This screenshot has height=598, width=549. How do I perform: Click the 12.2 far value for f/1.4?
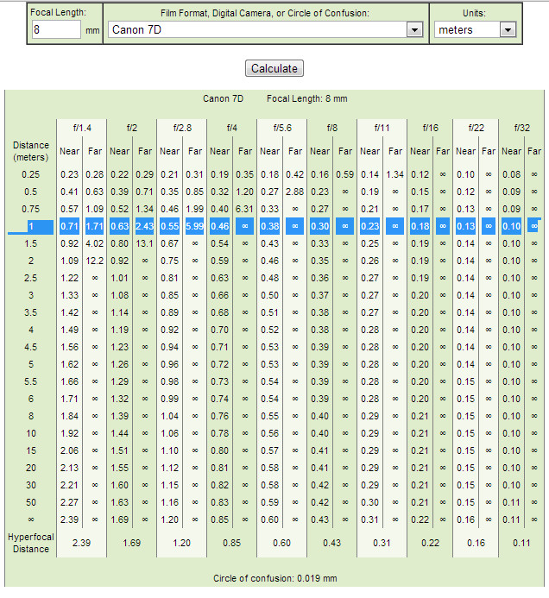tap(94, 261)
